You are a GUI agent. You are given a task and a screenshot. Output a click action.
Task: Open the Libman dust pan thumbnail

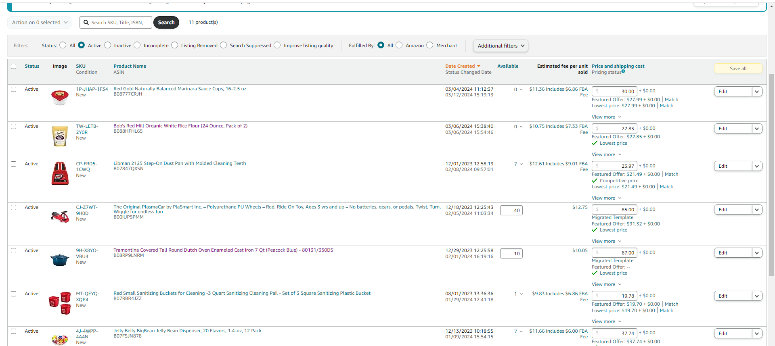(60, 173)
